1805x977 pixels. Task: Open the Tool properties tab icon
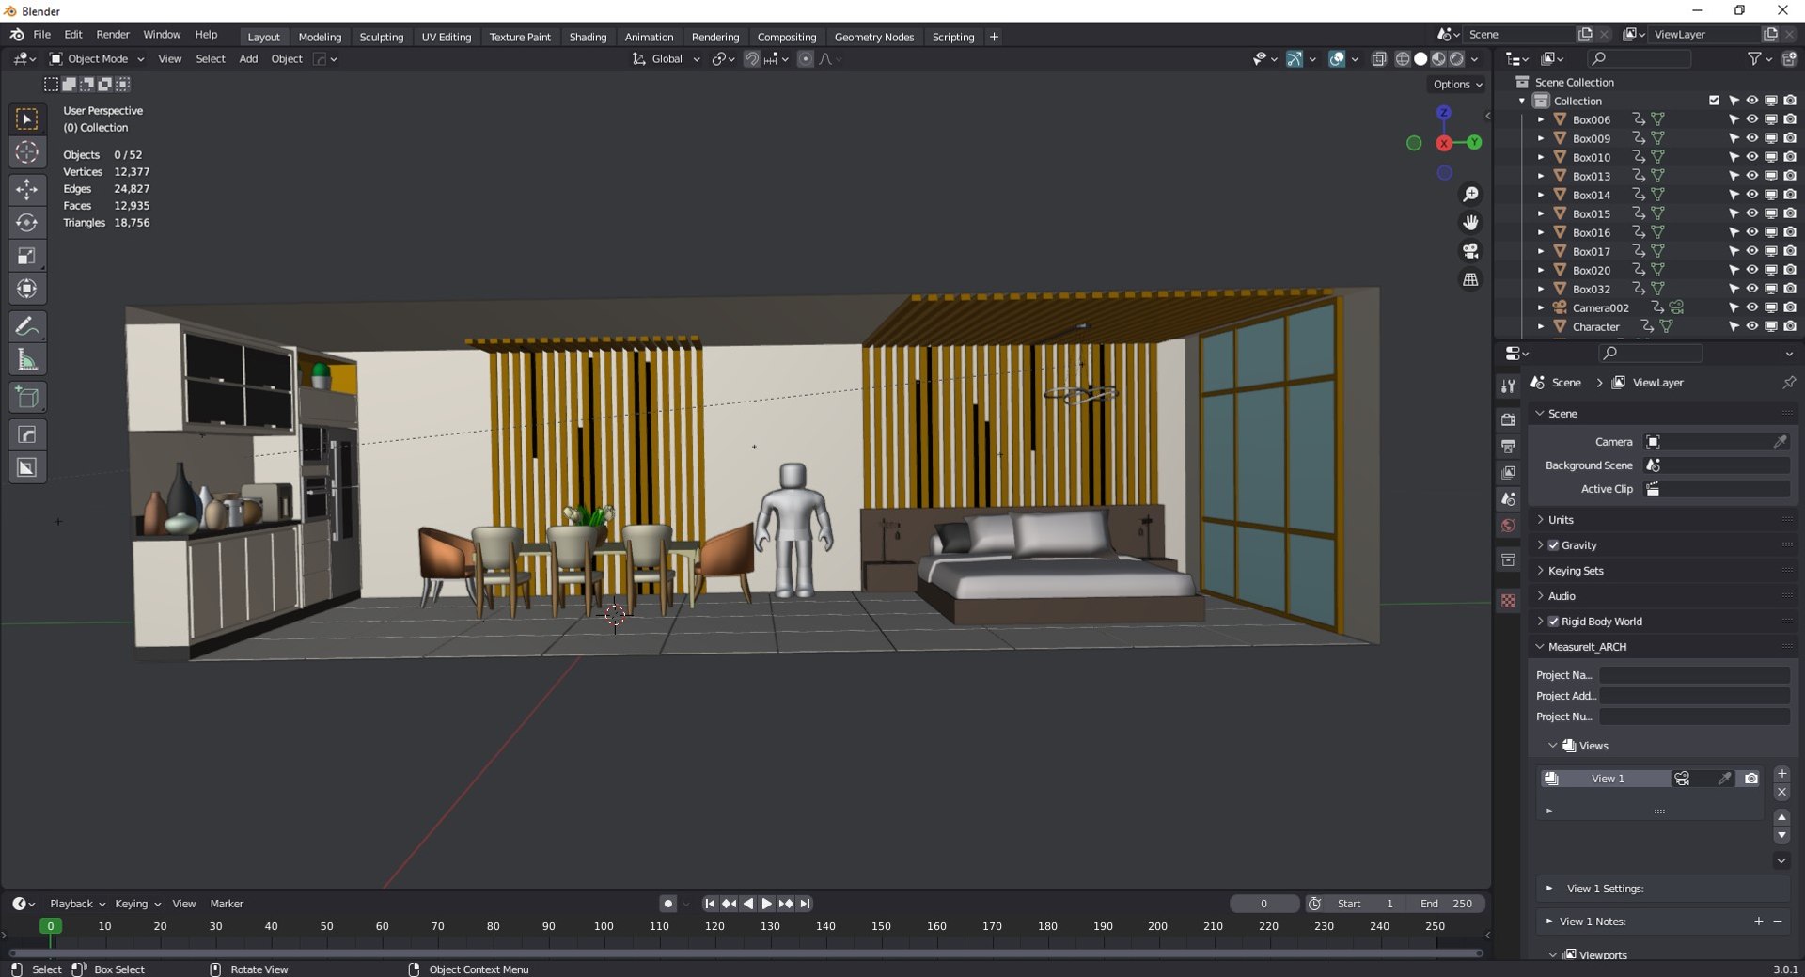(x=1509, y=386)
